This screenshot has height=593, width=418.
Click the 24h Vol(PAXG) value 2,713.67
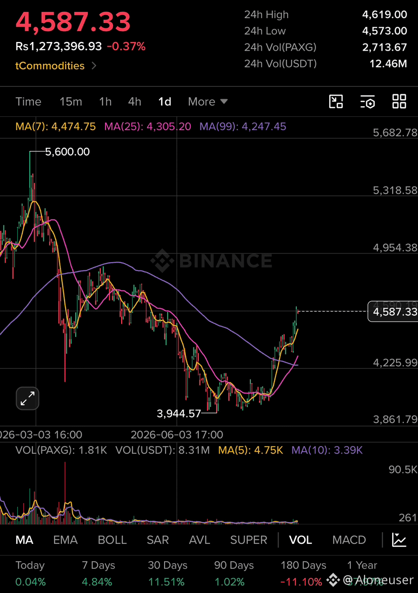(x=384, y=47)
